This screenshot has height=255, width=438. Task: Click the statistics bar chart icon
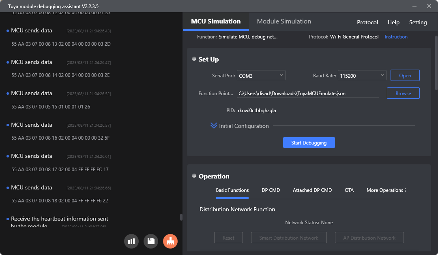131,241
